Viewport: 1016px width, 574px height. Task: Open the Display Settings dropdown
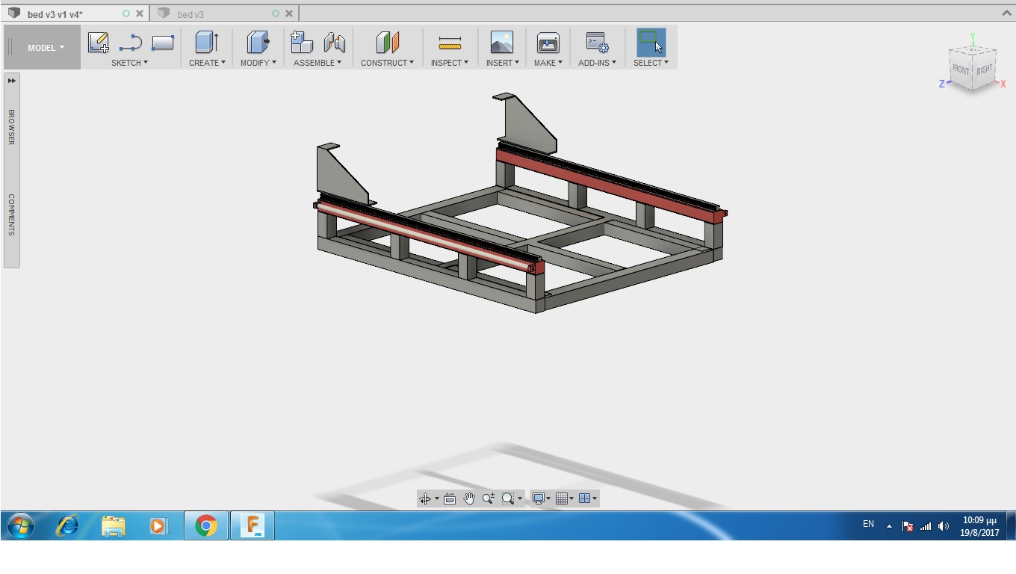541,499
